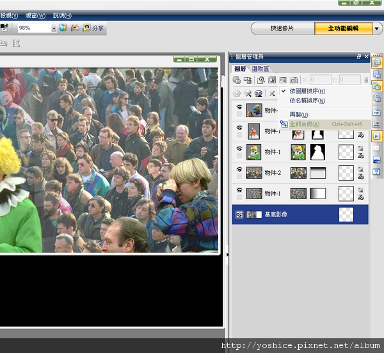Hide the 物件-2 layer with its eye icon

point(239,170)
